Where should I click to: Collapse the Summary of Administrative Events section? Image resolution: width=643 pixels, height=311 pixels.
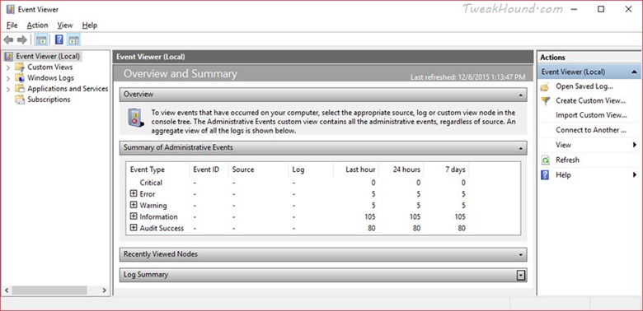pyautogui.click(x=520, y=148)
